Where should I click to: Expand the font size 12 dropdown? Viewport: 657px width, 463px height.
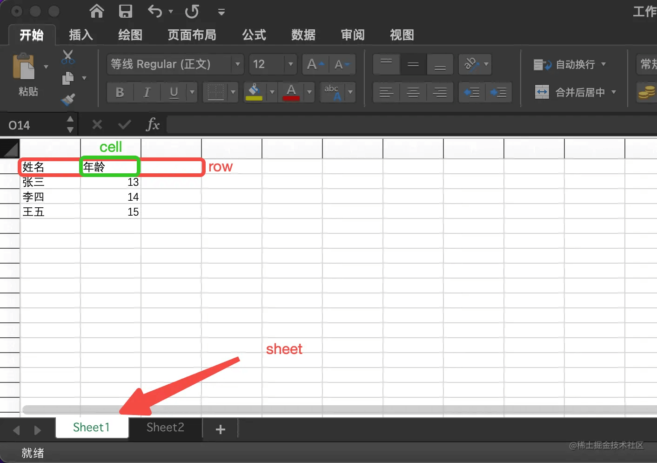[290, 64]
